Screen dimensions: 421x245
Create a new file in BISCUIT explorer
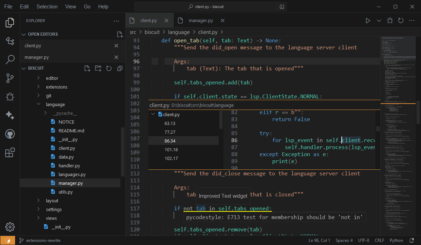click(87, 68)
